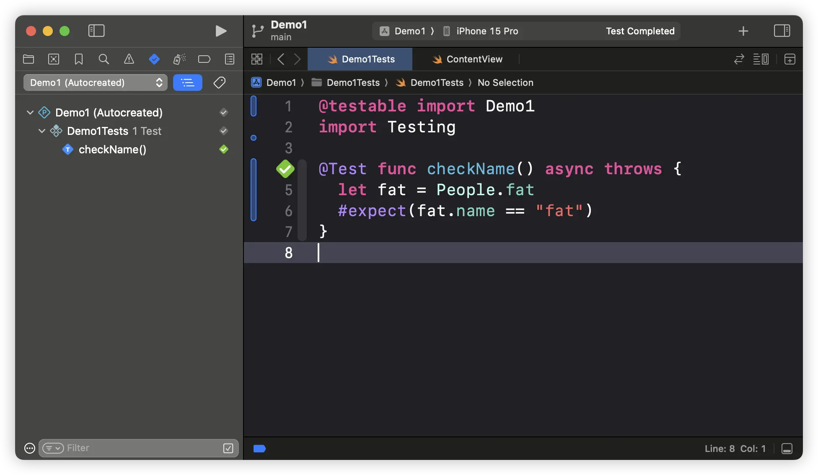The image size is (818, 475).
Task: Click the Line: 8 Col: 1 indicator
Action: [x=735, y=449]
